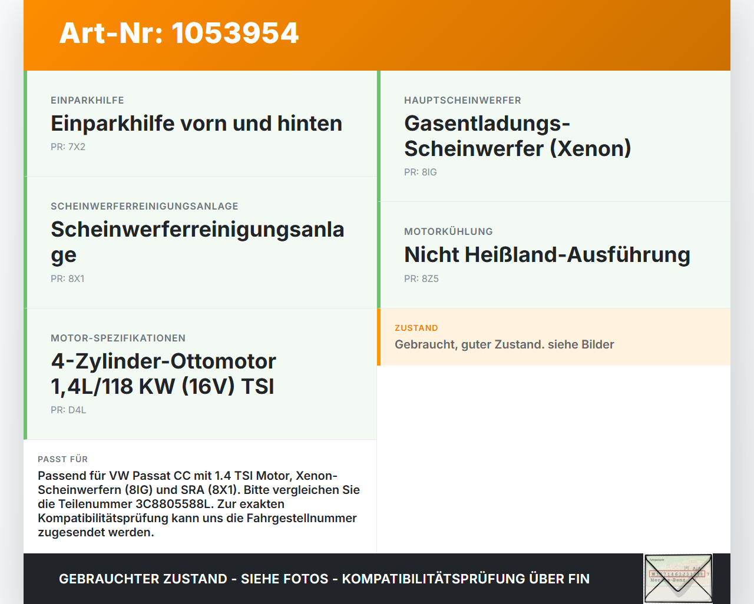Click the PASST FÜR section label

tap(62, 459)
